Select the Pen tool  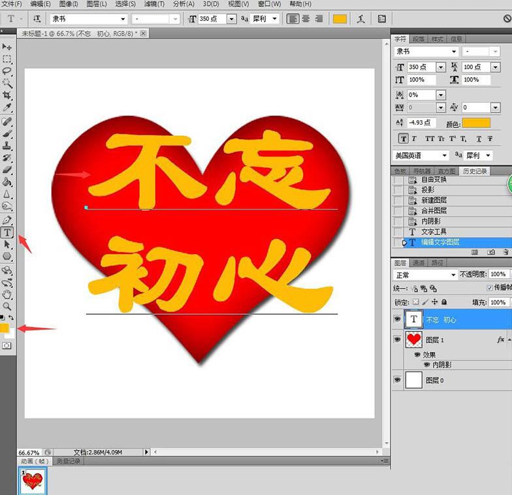pos(7,220)
